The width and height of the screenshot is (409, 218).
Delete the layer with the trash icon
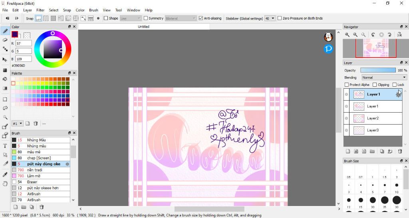pos(400,151)
